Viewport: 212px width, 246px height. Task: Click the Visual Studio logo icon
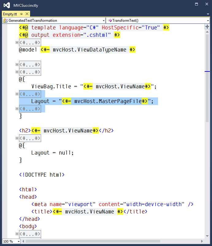click(7, 5)
